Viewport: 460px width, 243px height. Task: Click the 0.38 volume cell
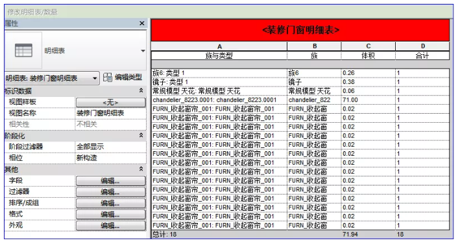(x=368, y=82)
